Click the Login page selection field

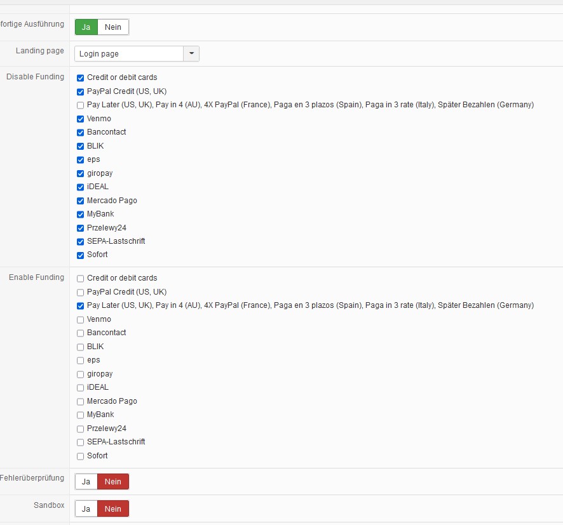click(129, 53)
